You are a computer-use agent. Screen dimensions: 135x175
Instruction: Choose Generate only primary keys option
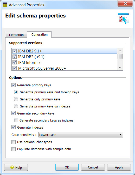pyautogui.click(x=16, y=99)
